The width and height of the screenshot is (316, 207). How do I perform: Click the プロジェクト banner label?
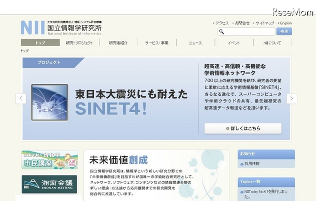tap(49, 63)
